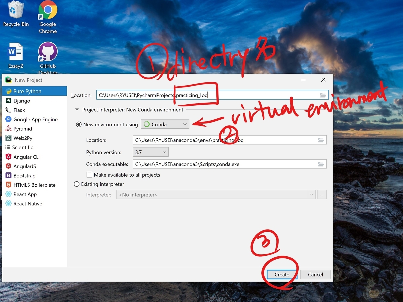
Task: Select the React Native project type
Action: (x=35, y=204)
